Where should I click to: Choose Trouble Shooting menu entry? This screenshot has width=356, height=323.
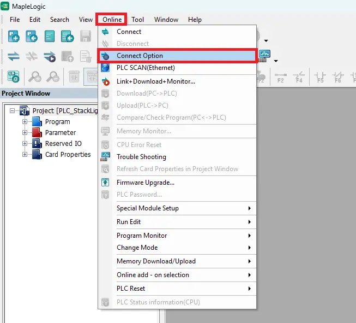[177, 157]
